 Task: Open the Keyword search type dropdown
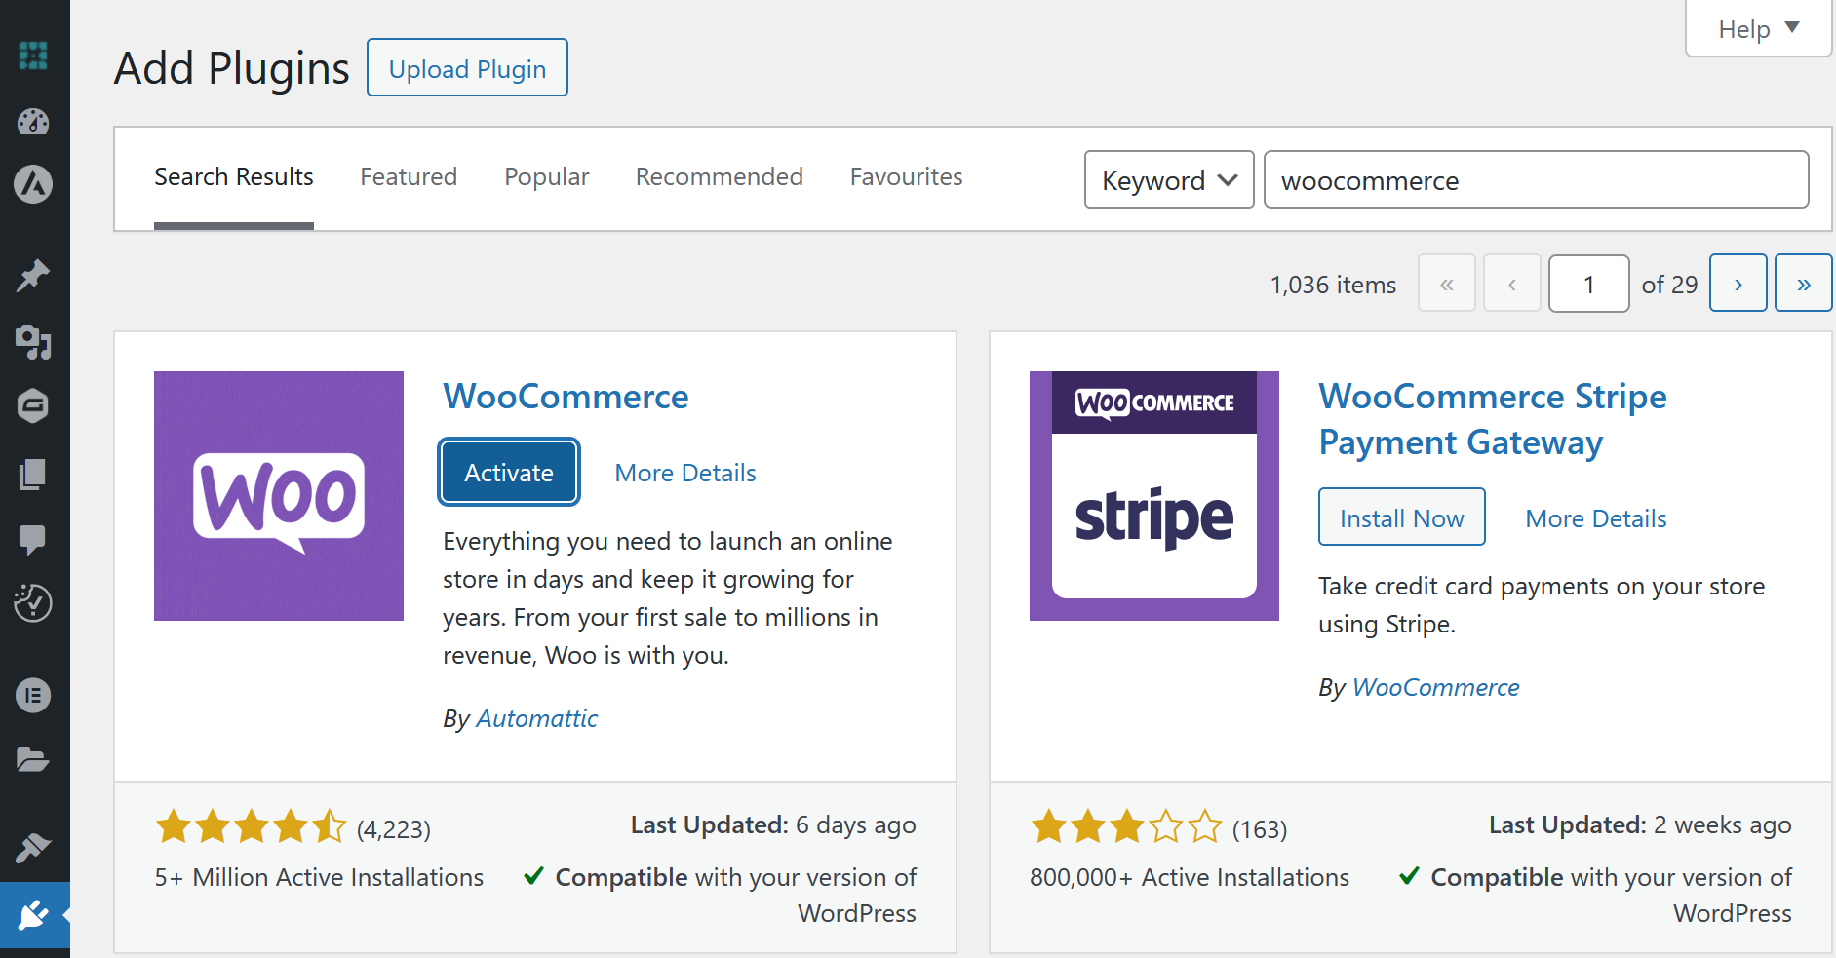coord(1167,179)
